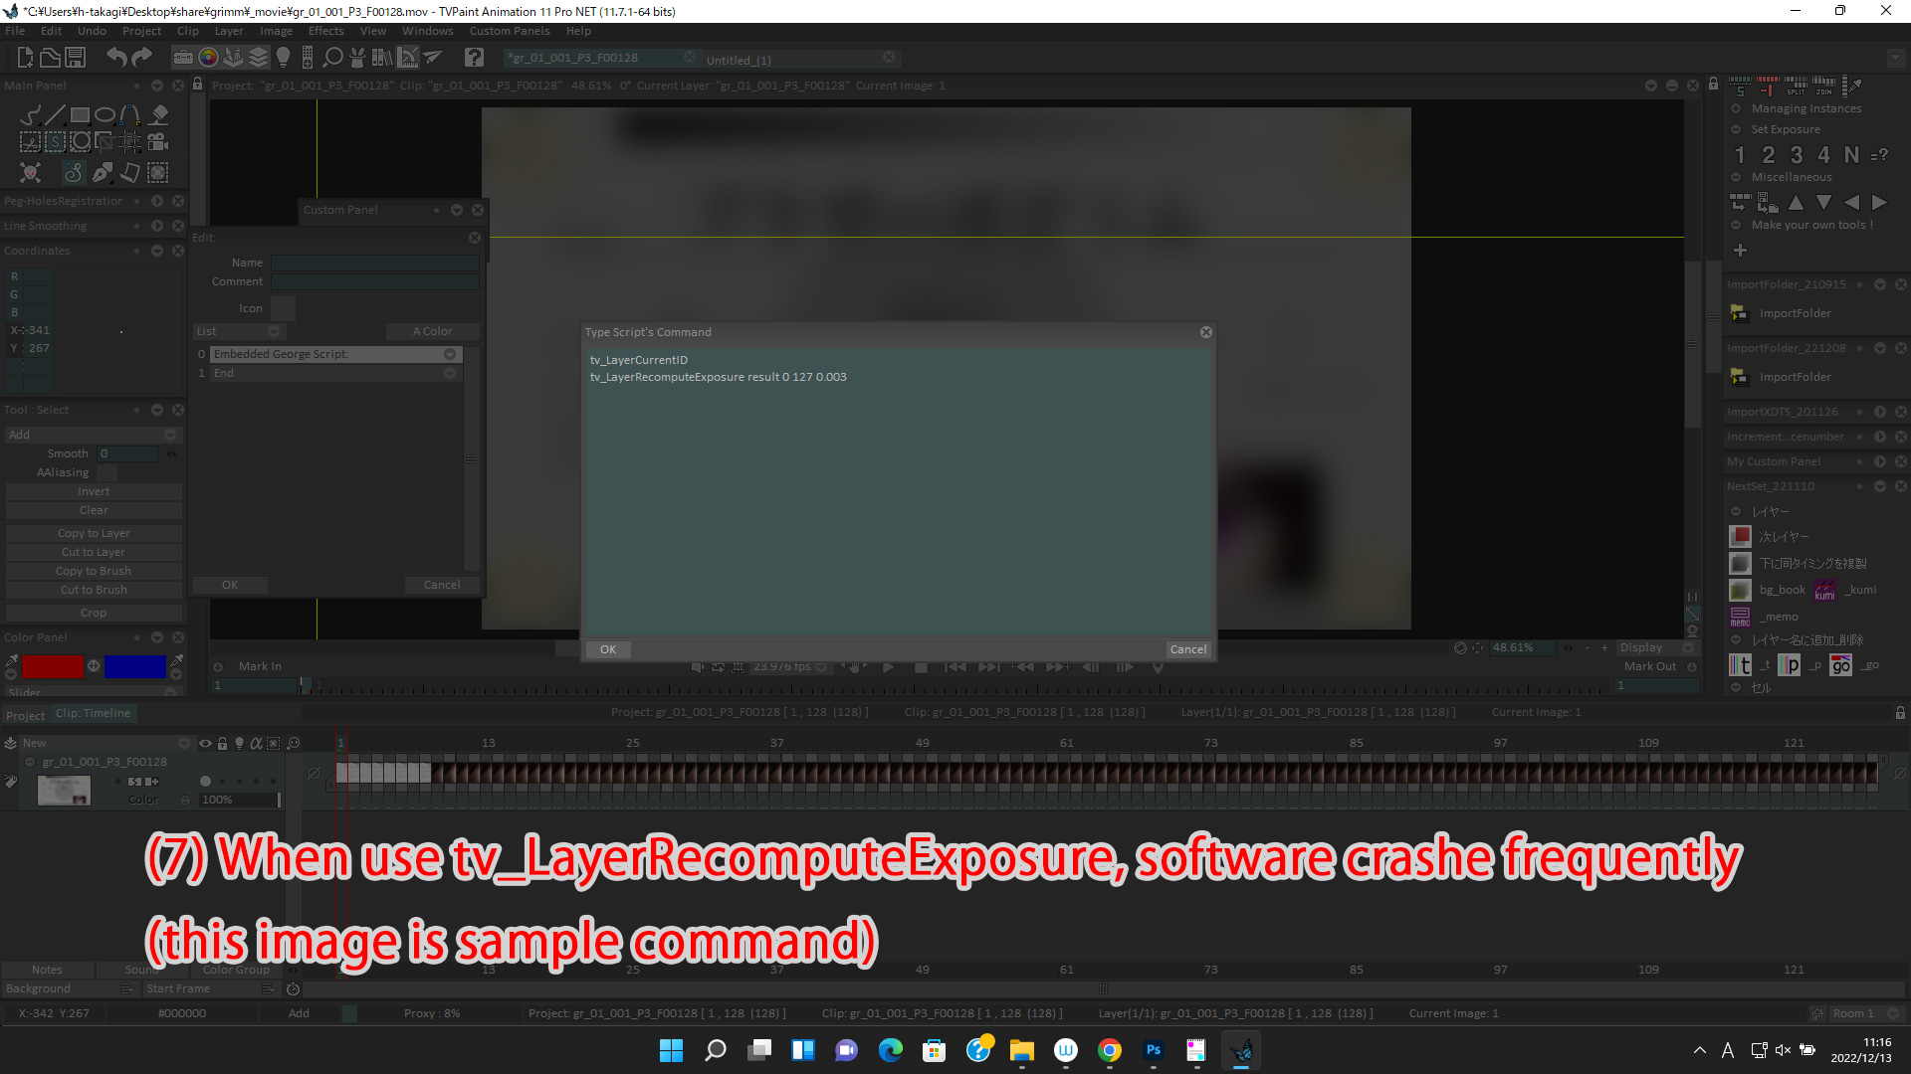The height and width of the screenshot is (1074, 1911).
Task: Click the ImportFolder icon in ImportFolder_210915 panel
Action: pos(1739,313)
